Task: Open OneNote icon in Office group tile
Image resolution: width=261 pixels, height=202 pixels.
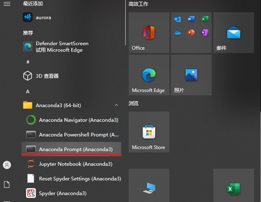Action: click(x=205, y=32)
